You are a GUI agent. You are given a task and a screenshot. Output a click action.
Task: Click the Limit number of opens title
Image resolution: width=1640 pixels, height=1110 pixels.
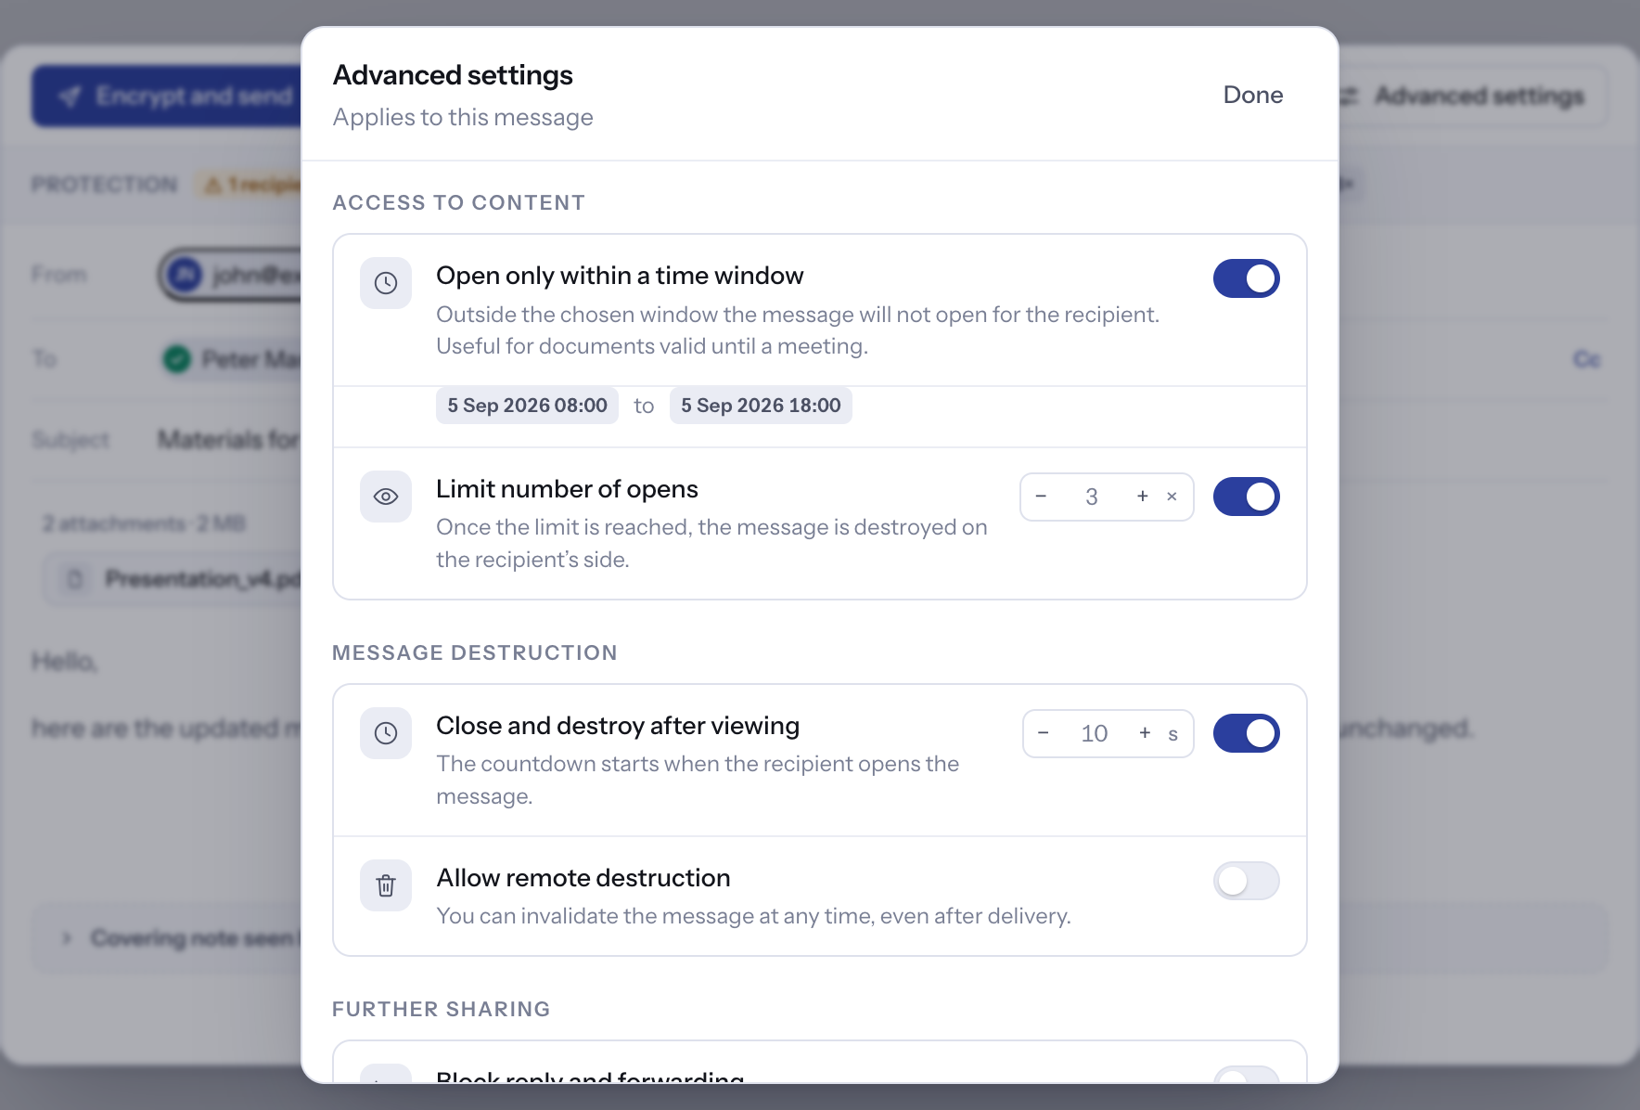tap(567, 489)
